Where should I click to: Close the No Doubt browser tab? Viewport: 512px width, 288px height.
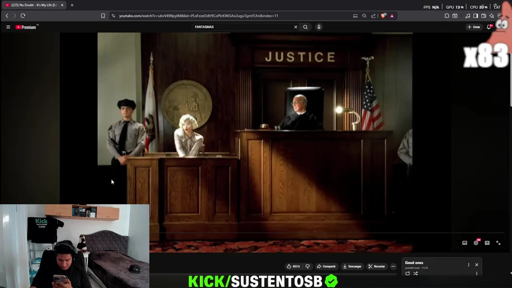[x=62, y=5]
